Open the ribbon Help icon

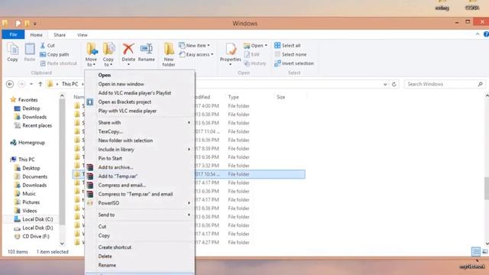pyautogui.click(x=486, y=34)
